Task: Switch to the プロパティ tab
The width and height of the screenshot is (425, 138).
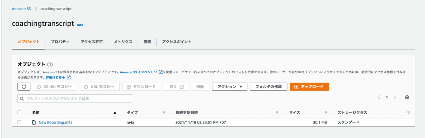Action: (x=60, y=42)
